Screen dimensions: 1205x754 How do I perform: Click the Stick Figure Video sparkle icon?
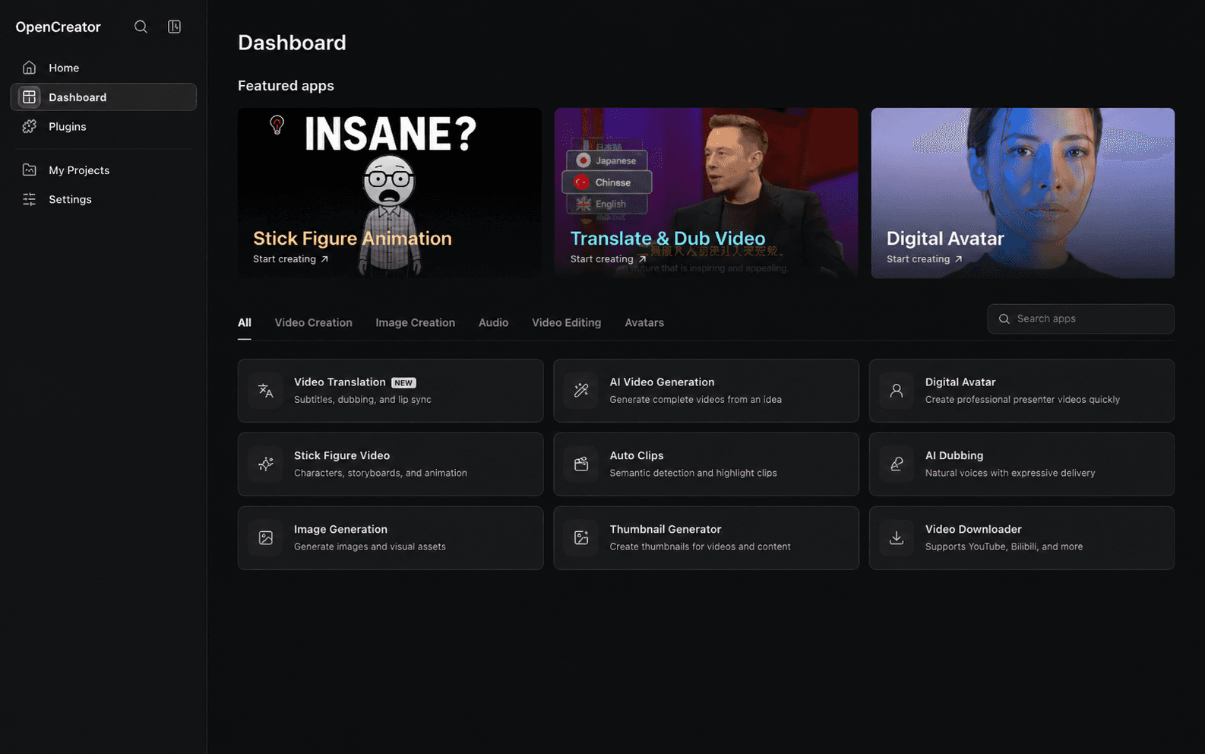click(x=265, y=464)
